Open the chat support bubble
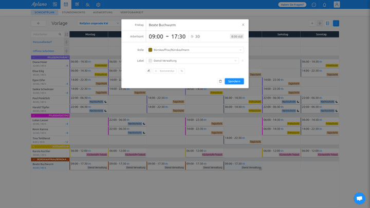 point(359,198)
